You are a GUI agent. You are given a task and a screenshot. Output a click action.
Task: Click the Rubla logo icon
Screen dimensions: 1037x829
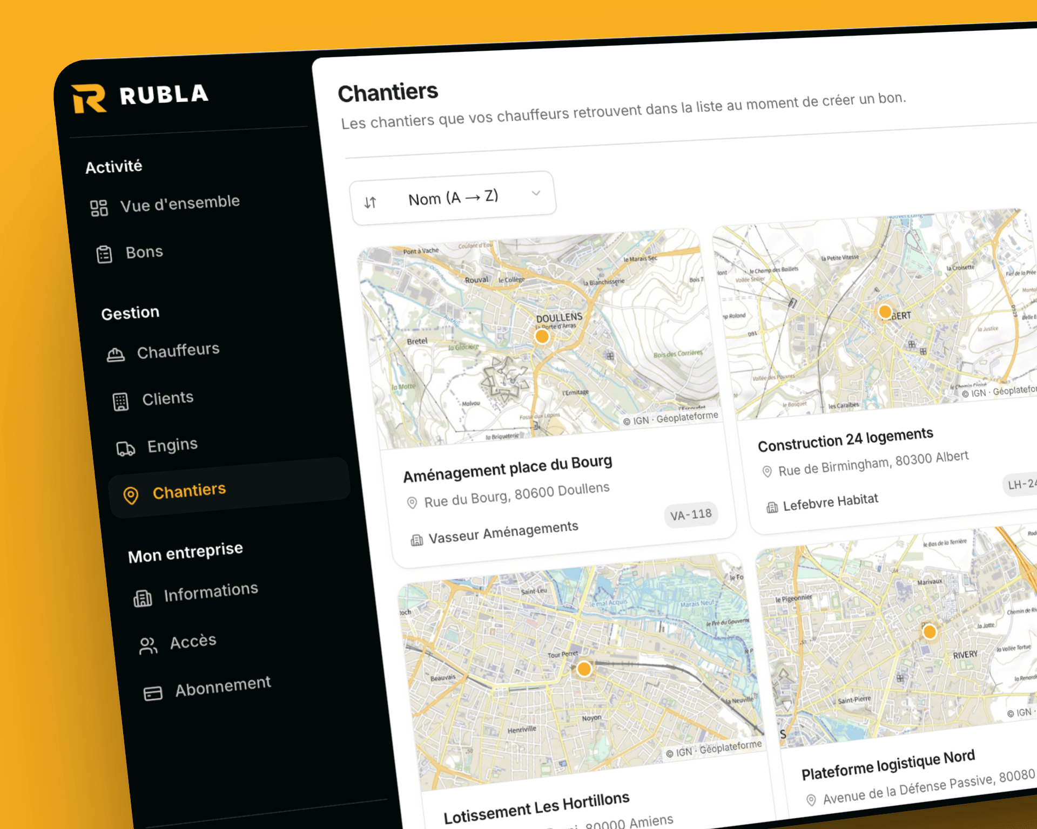coord(89,98)
